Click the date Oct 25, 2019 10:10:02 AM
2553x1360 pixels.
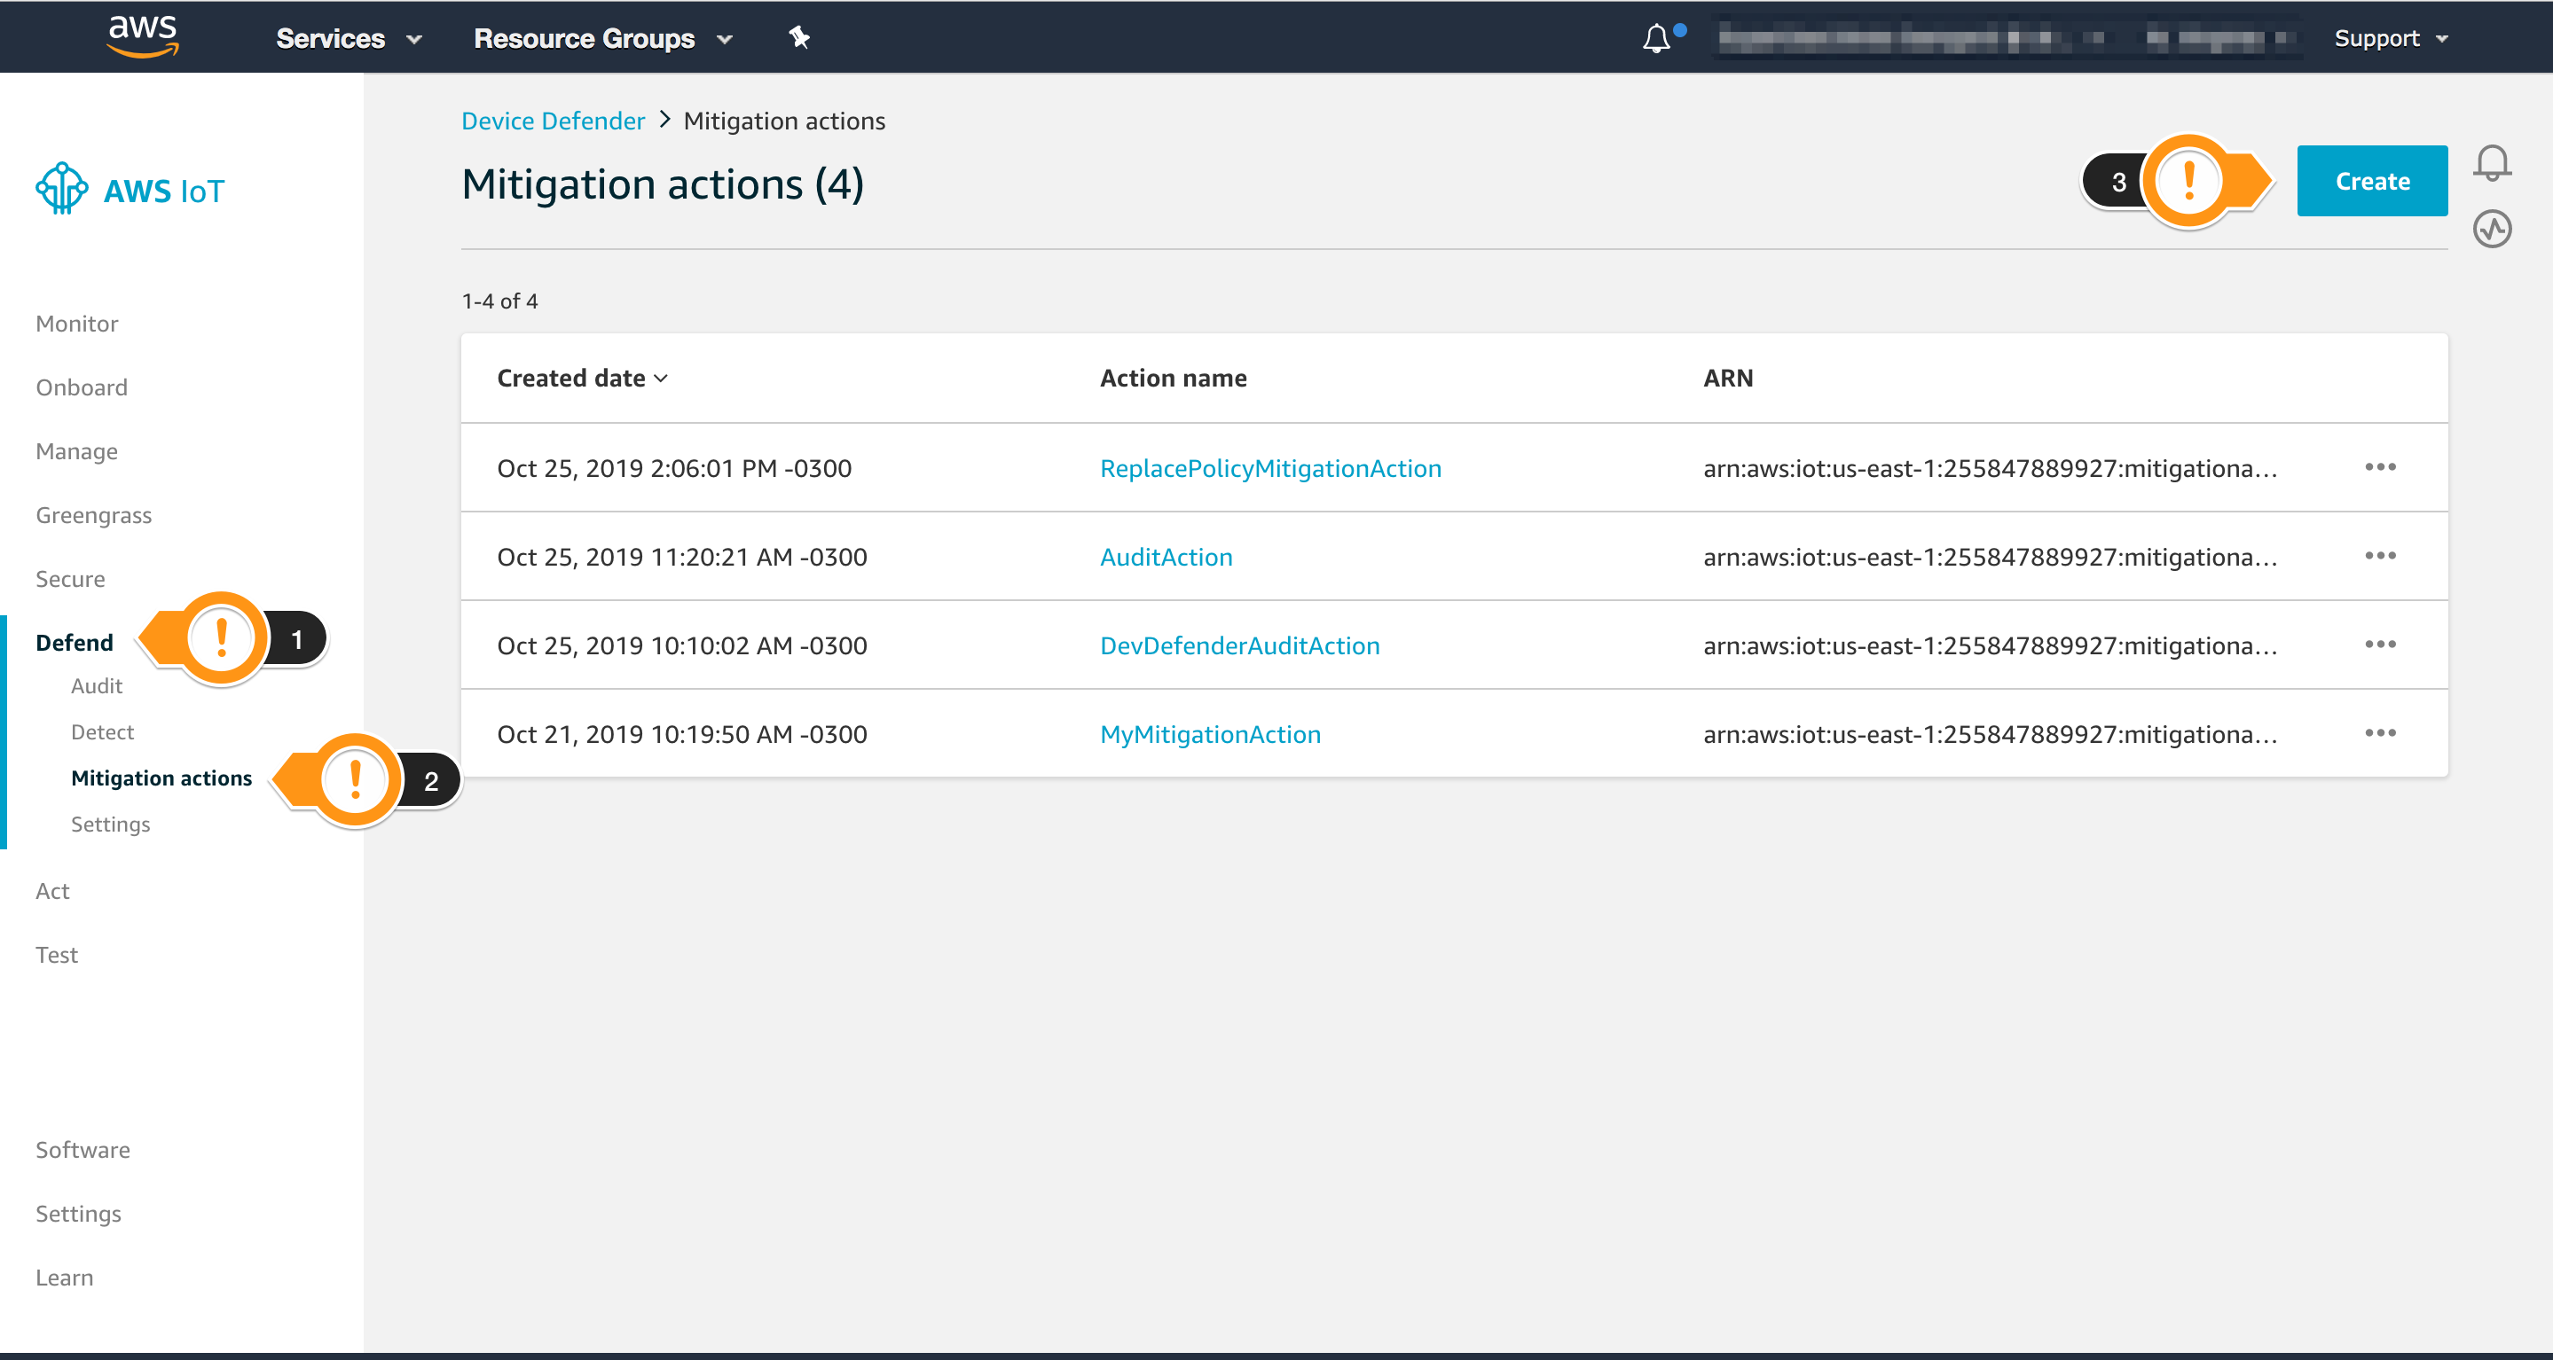(x=682, y=645)
